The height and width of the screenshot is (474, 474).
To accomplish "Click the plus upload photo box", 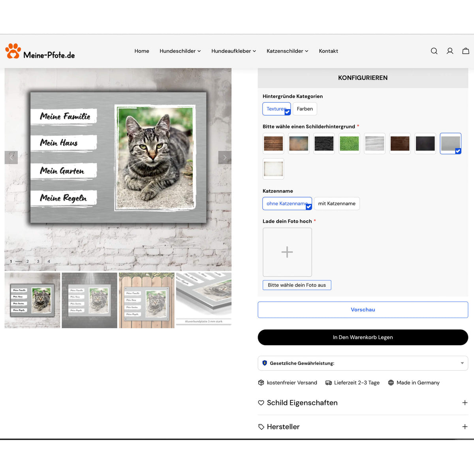I will [x=287, y=252].
